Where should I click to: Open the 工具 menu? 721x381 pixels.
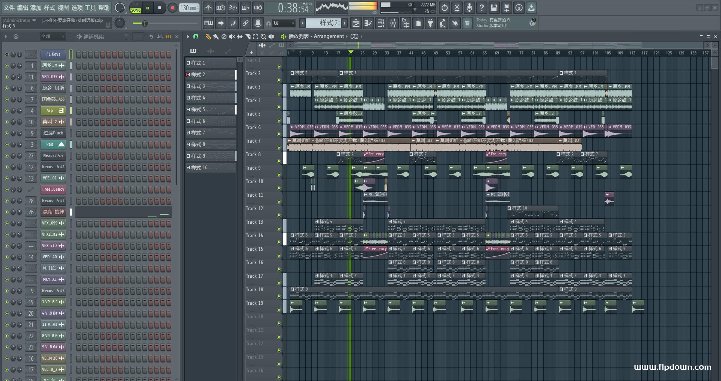coord(90,8)
